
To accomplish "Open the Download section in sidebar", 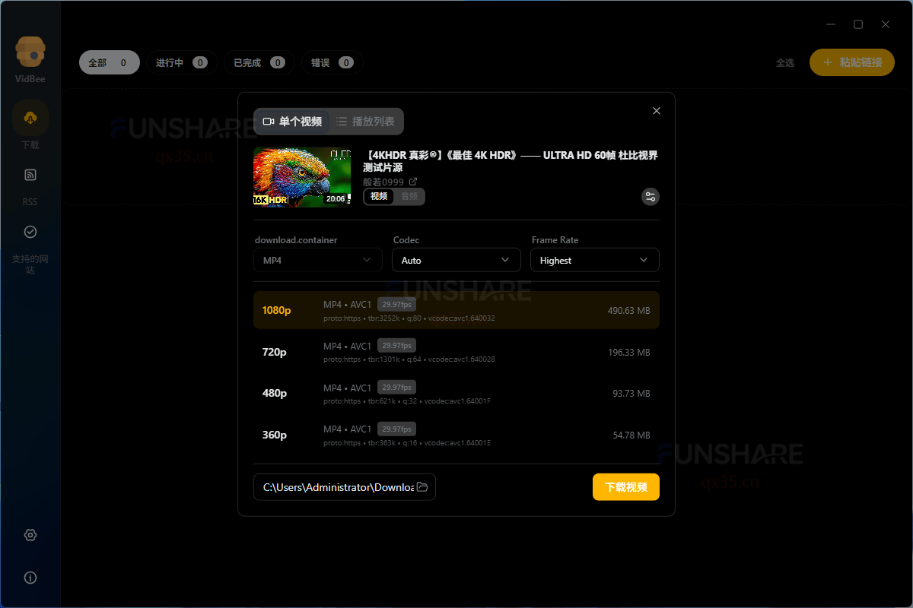I will click(30, 118).
